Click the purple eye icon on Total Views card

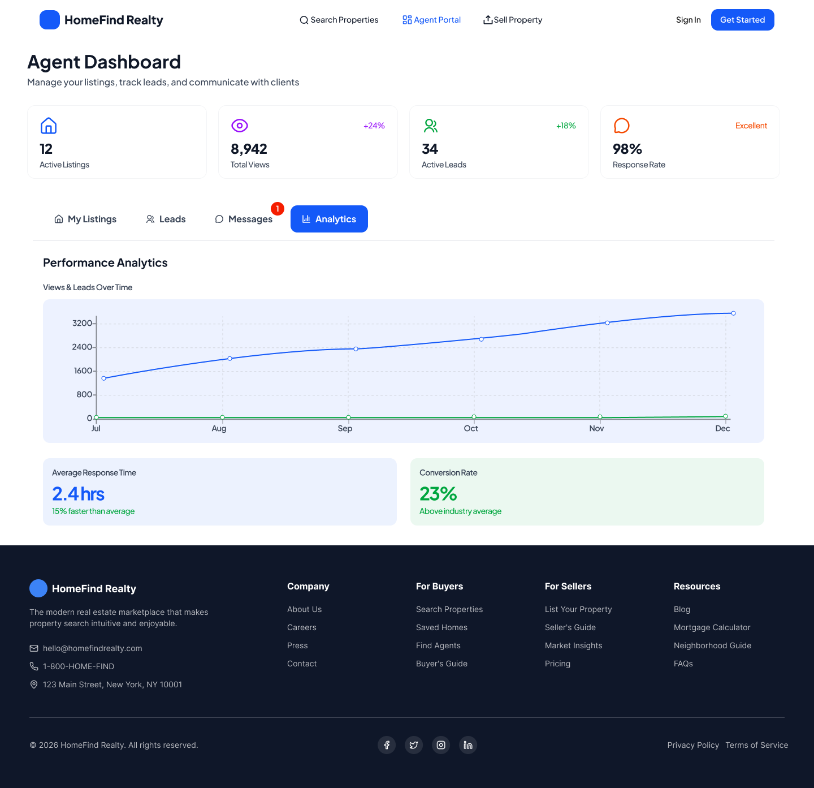(240, 126)
